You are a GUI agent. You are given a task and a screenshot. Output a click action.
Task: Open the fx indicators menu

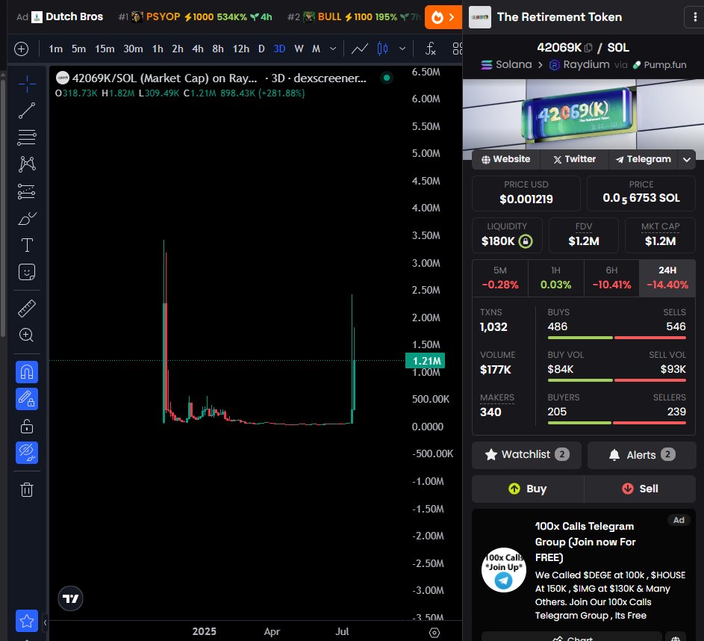tap(431, 49)
